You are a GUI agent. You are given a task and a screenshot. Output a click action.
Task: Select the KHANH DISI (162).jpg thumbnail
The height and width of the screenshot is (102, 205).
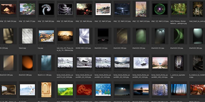(x=84, y=36)
